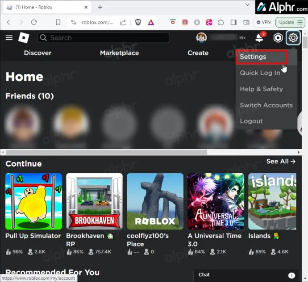
Task: Open A Universal Time 3.0 thumbnail
Action: click(216, 201)
